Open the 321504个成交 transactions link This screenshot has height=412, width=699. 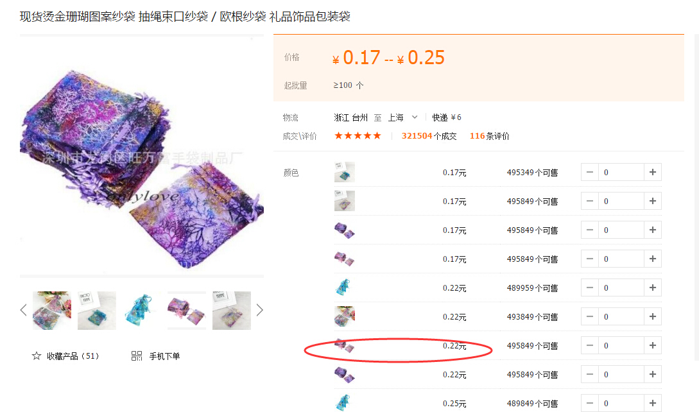click(x=429, y=136)
